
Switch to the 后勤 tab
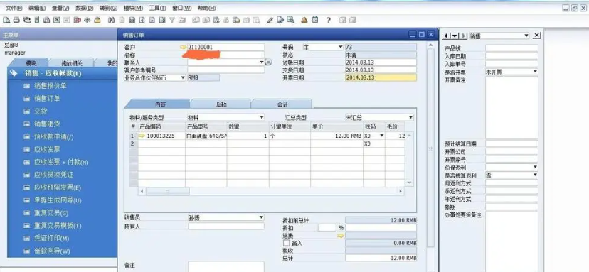pyautogui.click(x=221, y=104)
